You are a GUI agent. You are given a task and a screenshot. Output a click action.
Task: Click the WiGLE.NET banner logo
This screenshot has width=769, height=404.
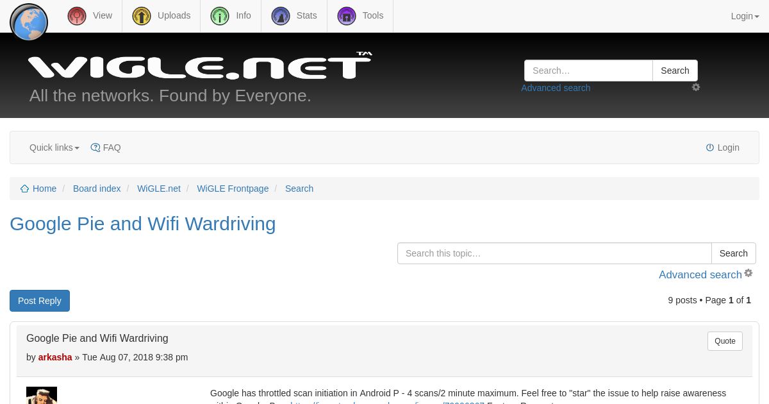200,65
